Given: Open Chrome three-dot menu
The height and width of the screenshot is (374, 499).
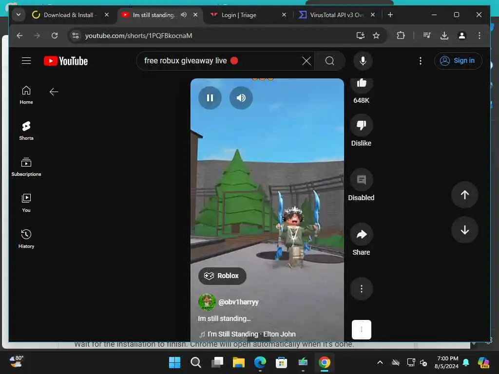Looking at the screenshot, I should coord(480,36).
